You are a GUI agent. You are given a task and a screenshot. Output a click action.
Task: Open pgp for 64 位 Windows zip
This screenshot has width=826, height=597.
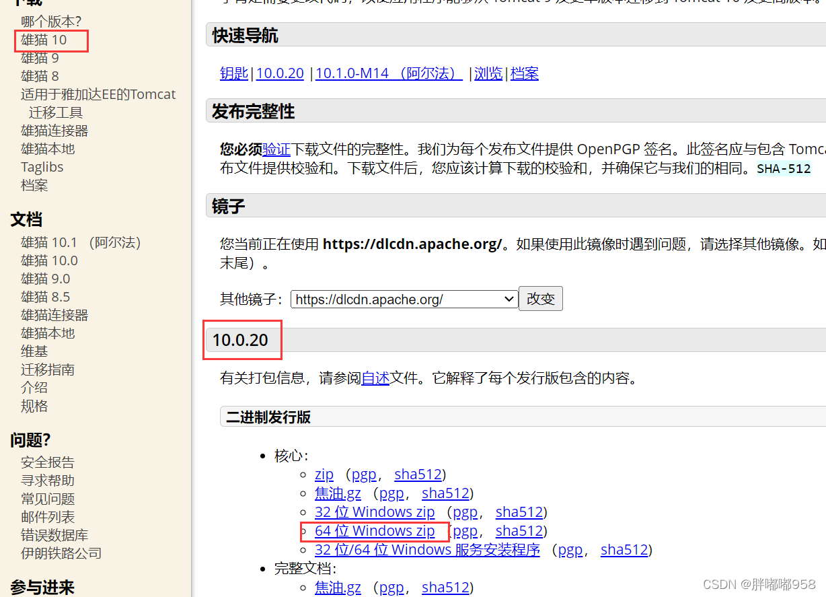(x=465, y=531)
